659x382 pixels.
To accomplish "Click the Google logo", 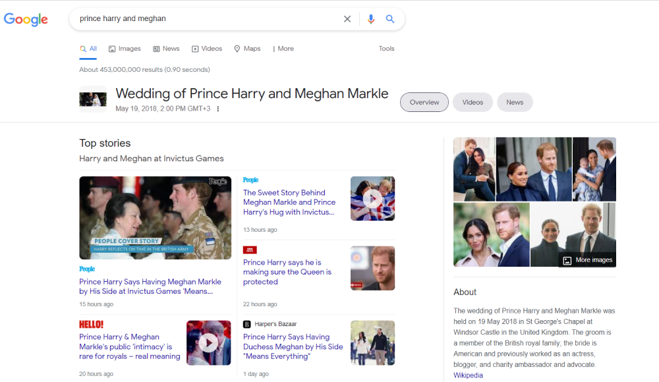I will click(26, 19).
